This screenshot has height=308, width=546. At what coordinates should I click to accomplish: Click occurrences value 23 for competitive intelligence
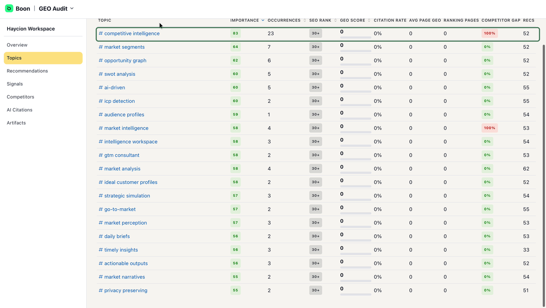pos(271,33)
